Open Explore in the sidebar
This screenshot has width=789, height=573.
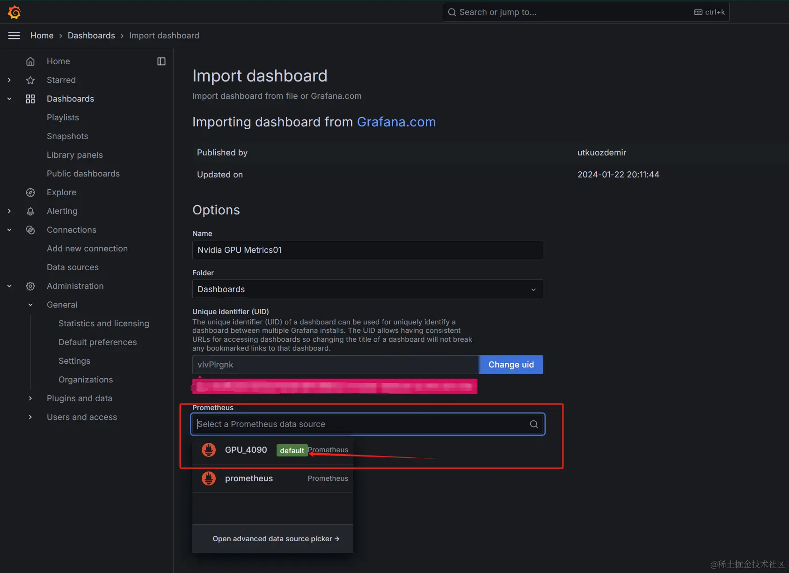click(x=61, y=192)
